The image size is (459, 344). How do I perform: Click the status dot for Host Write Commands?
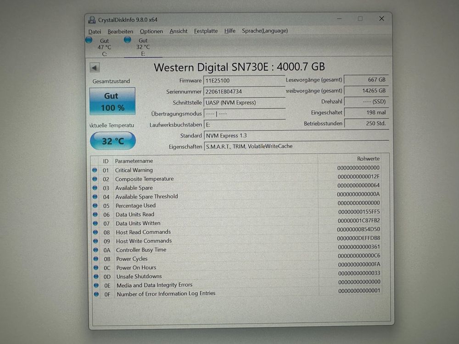point(95,241)
